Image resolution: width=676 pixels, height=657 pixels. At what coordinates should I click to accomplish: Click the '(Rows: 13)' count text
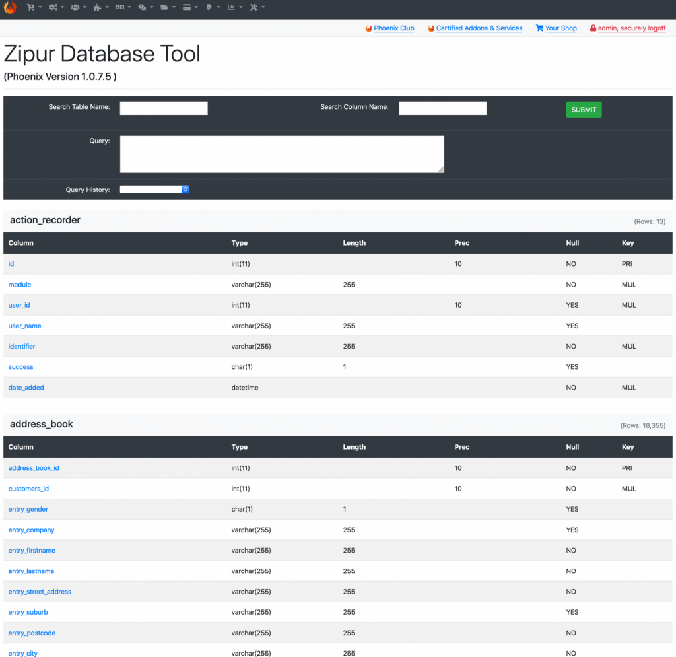650,221
